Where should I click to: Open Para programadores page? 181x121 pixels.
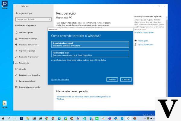tap(27, 81)
